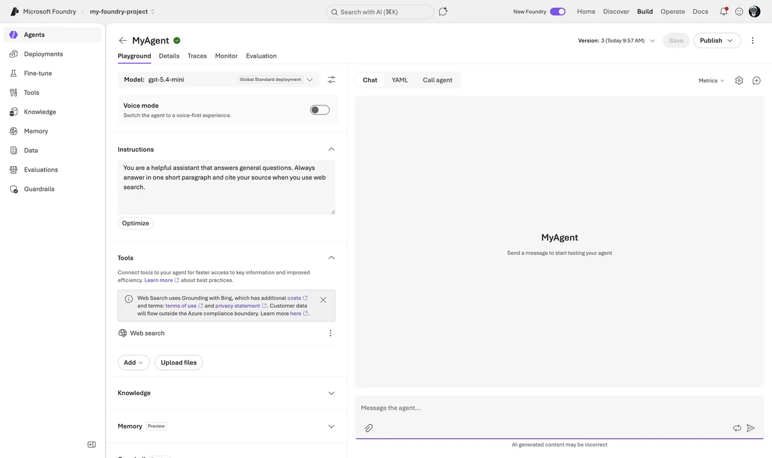Open the user profile avatar
Screen dimensions: 772x458
click(755, 11)
